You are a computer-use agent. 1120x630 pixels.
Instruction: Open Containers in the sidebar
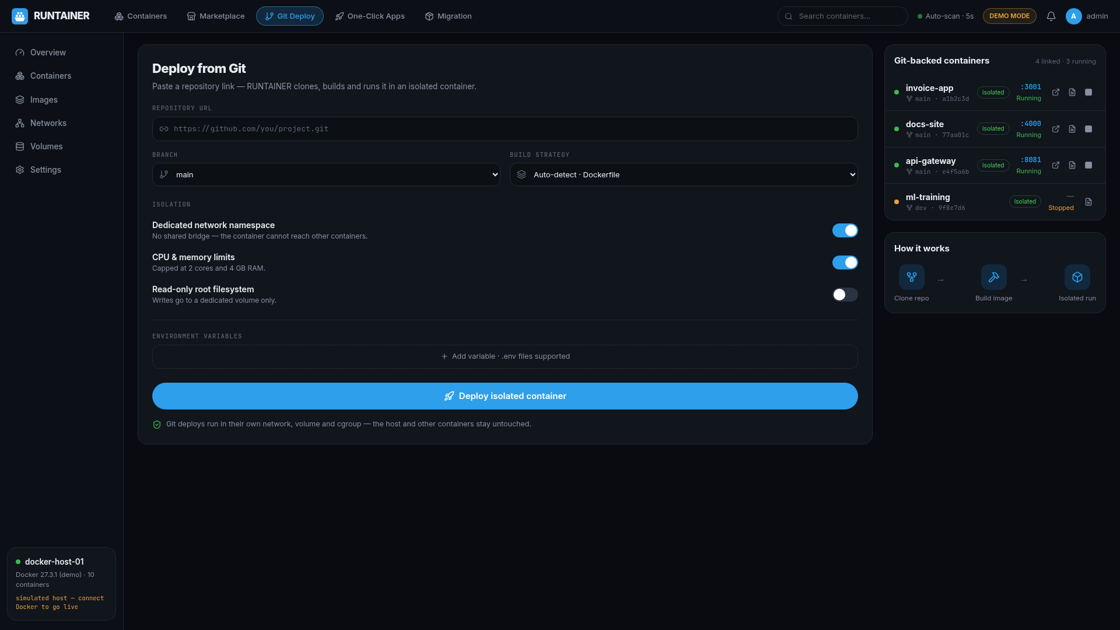pos(62,76)
